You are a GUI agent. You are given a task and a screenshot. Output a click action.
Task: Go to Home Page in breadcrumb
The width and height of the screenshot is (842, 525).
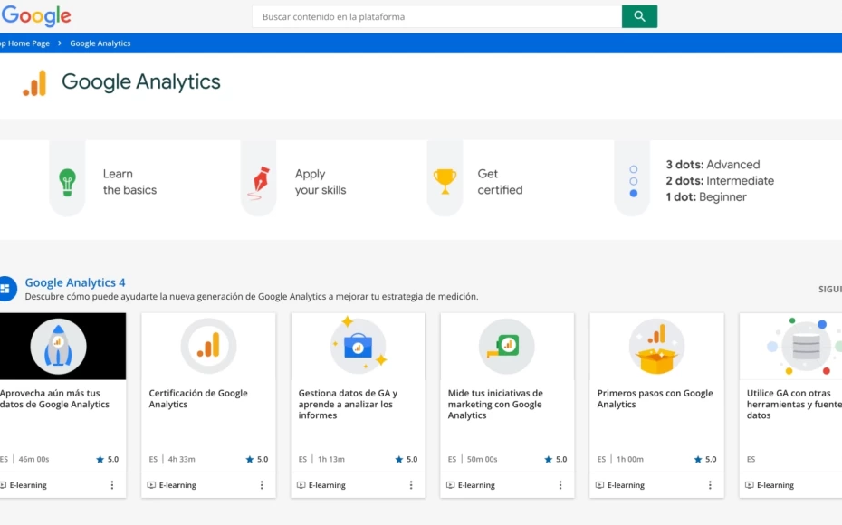coord(24,43)
